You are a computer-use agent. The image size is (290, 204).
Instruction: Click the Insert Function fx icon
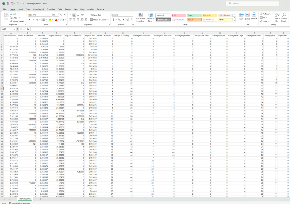click(28, 29)
